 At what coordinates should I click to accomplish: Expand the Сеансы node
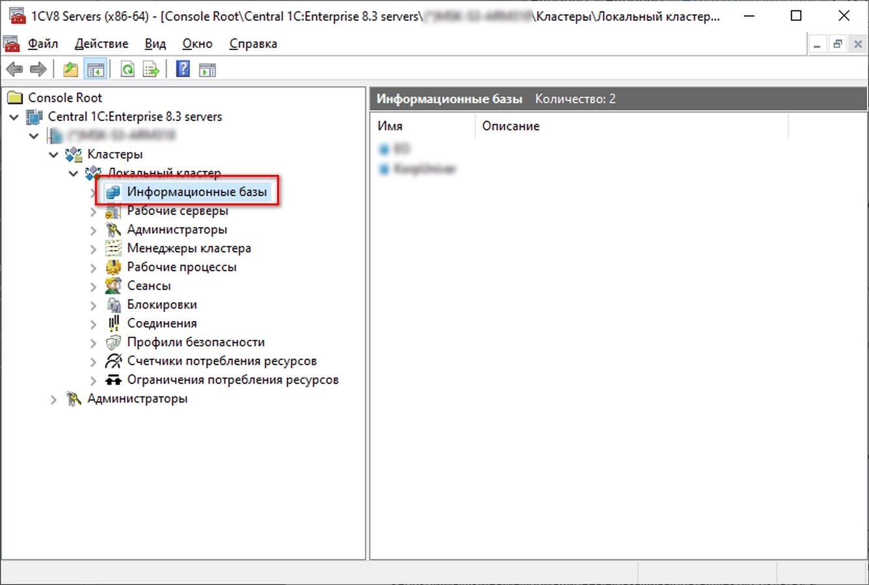pos(93,287)
